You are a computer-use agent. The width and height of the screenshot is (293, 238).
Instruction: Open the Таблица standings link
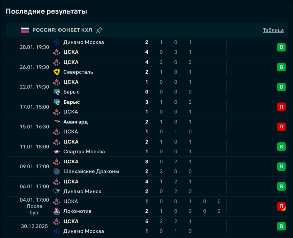click(x=273, y=30)
